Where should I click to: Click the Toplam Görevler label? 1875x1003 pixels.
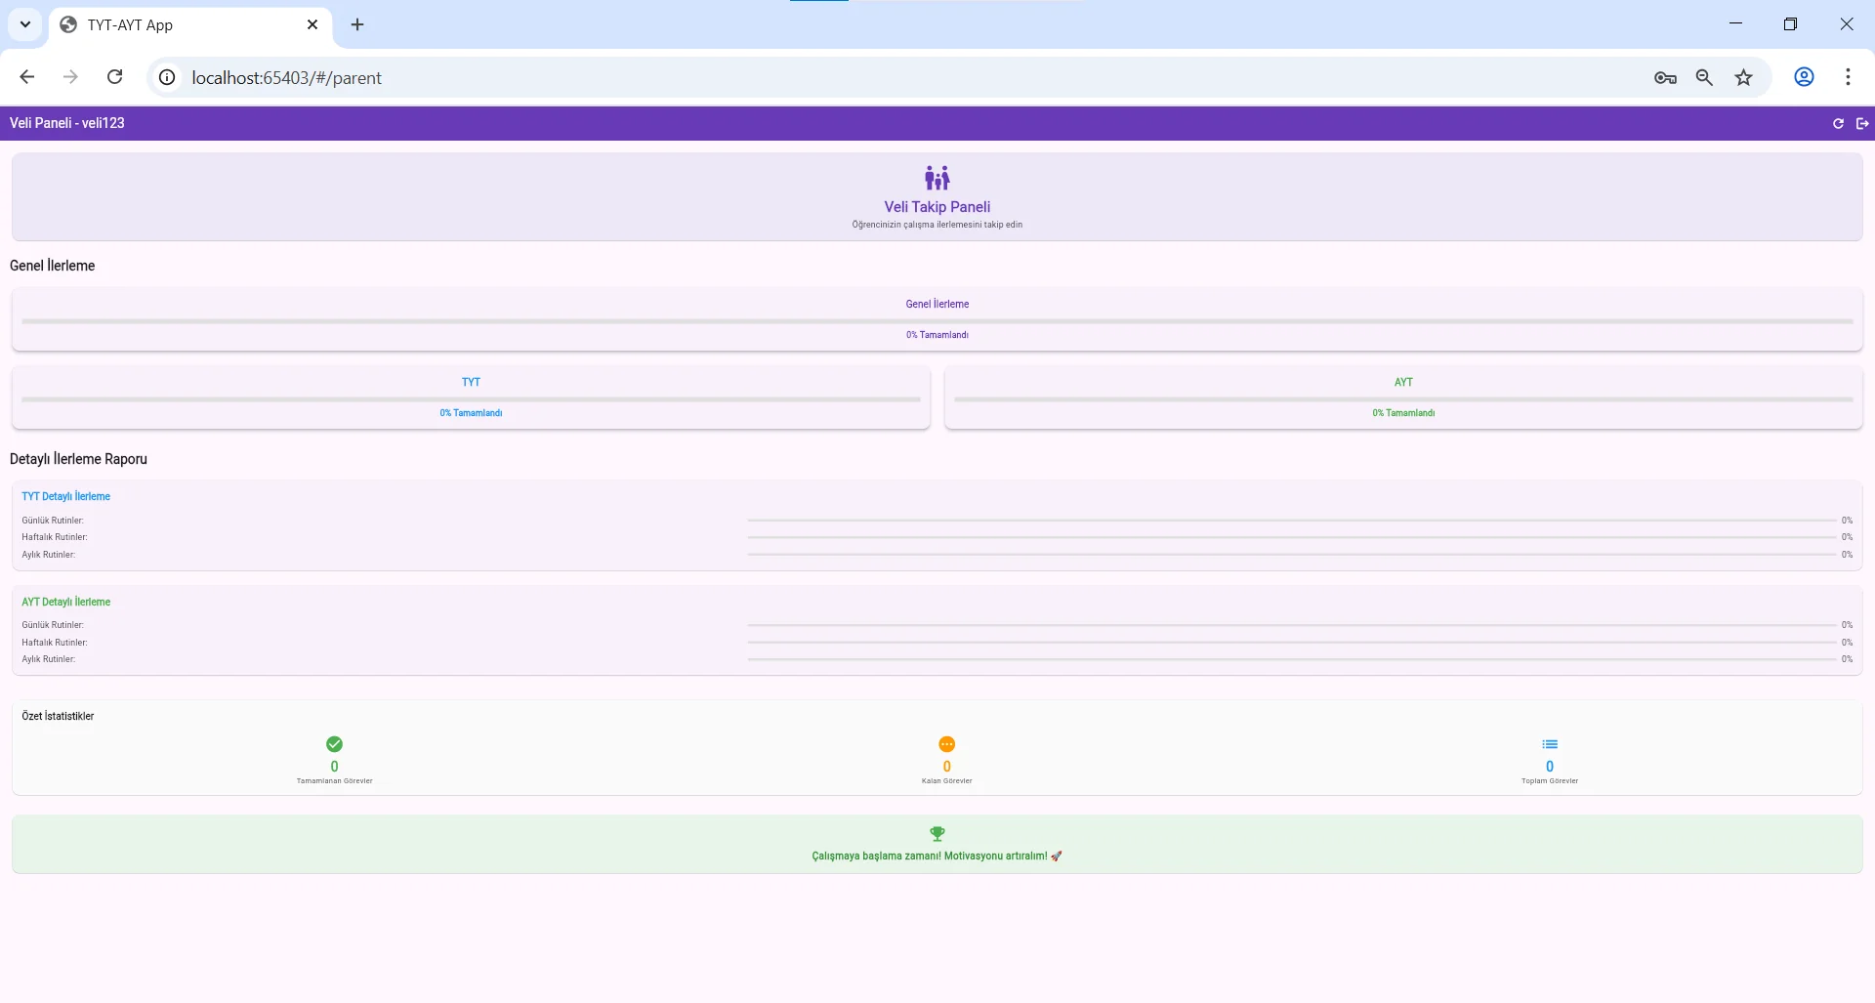pos(1550,781)
